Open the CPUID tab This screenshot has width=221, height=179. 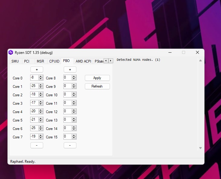point(54,61)
